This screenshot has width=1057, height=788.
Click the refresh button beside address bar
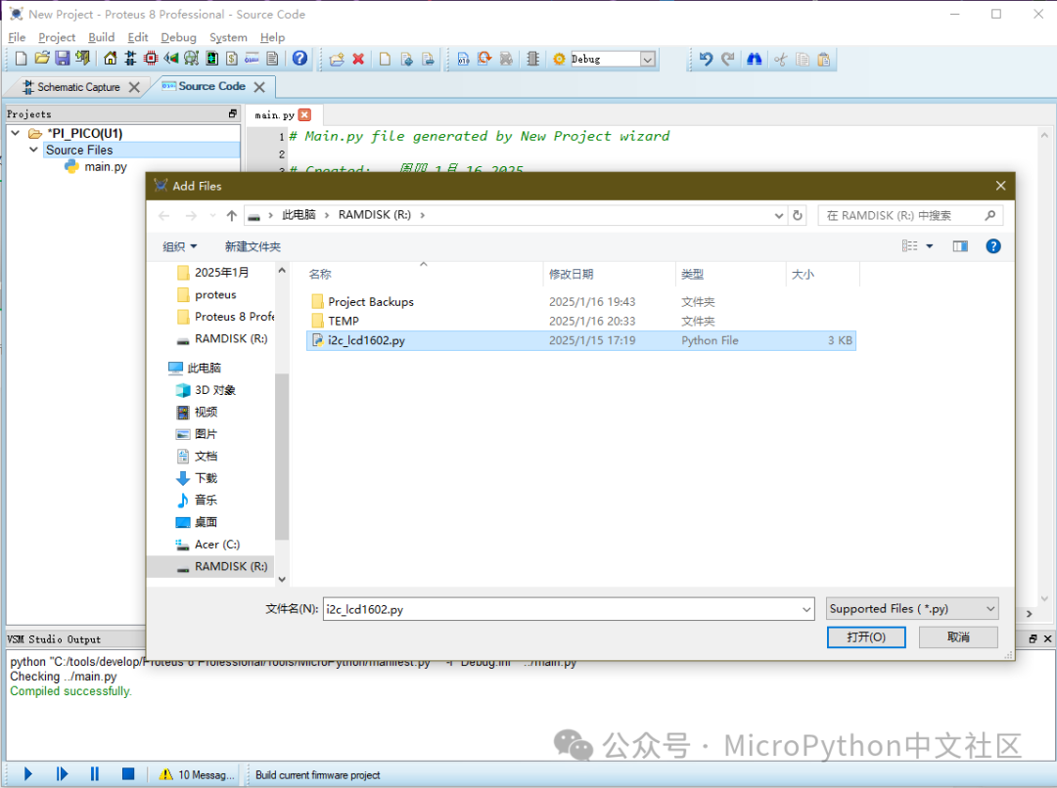[x=798, y=215]
